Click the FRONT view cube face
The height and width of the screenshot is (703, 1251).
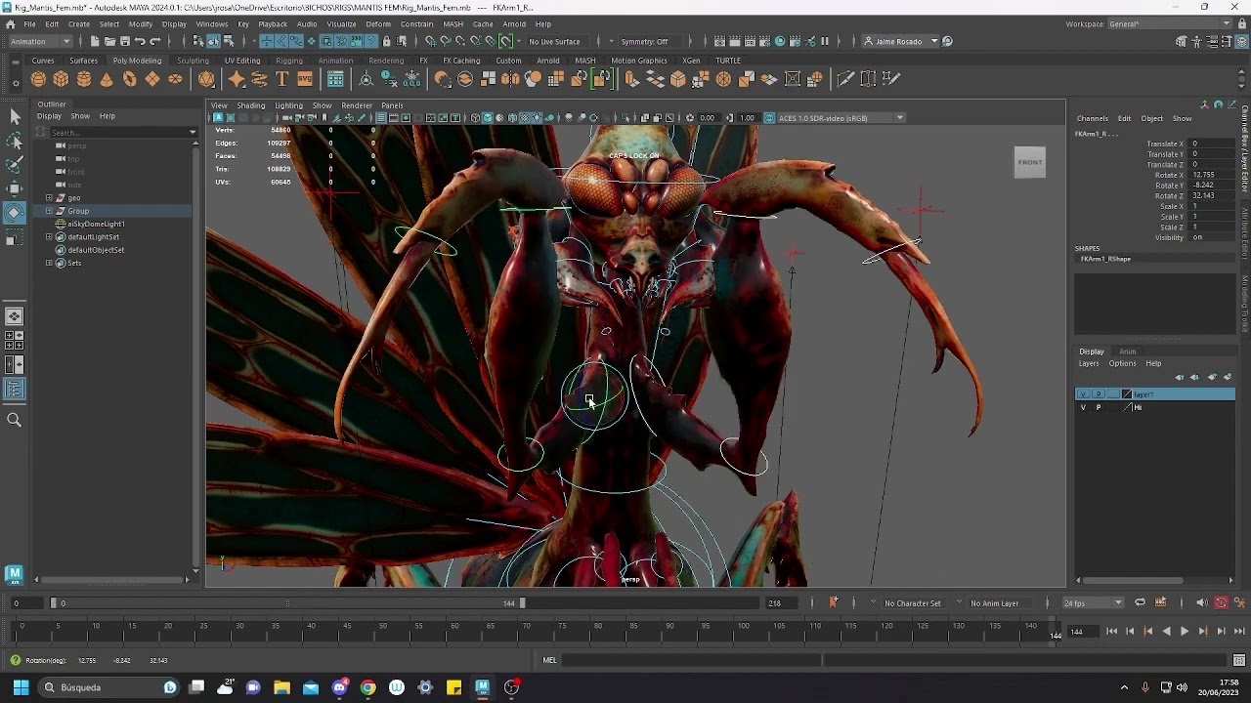(1030, 162)
